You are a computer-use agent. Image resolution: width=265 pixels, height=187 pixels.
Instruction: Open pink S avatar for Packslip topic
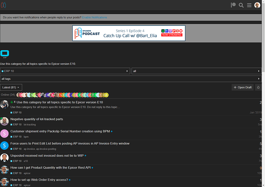coord(4,134)
